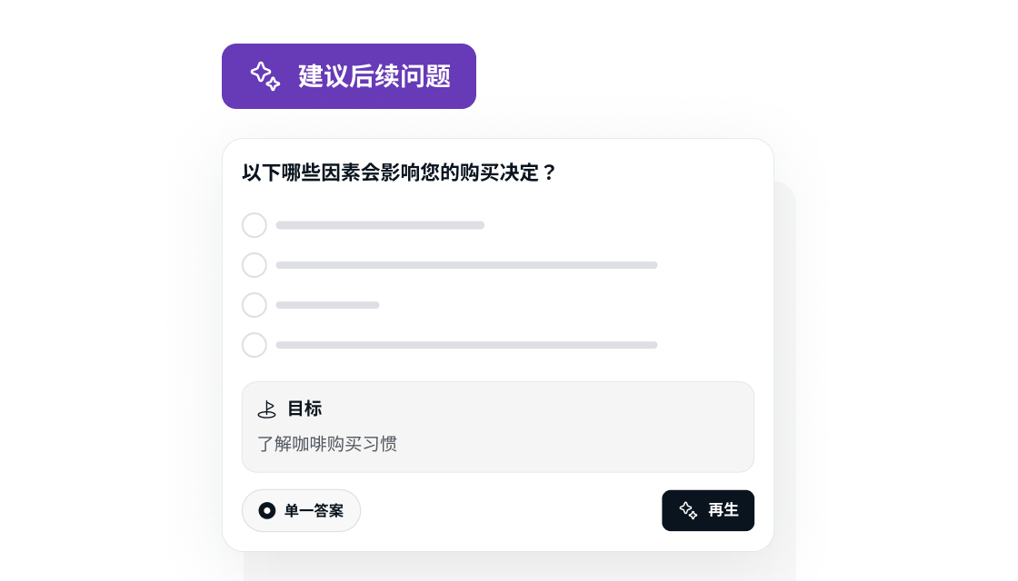Viewport: 1018px width, 581px height.
Task: Click the 建议后续问题 purple button
Action: 349,76
